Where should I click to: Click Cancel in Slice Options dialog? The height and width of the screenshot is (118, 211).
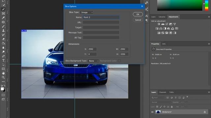138,20
